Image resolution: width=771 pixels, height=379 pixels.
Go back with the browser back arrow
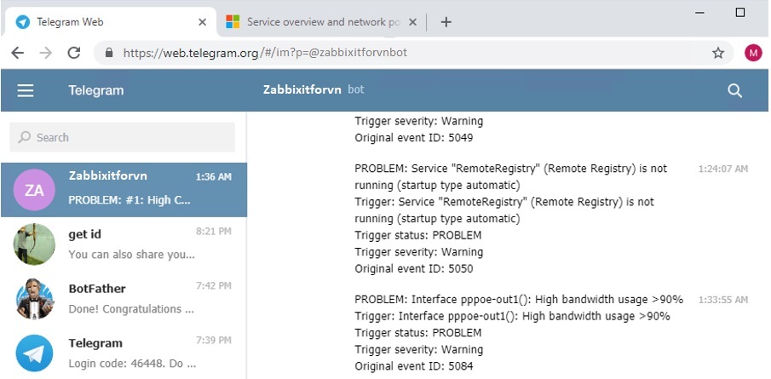coord(17,53)
